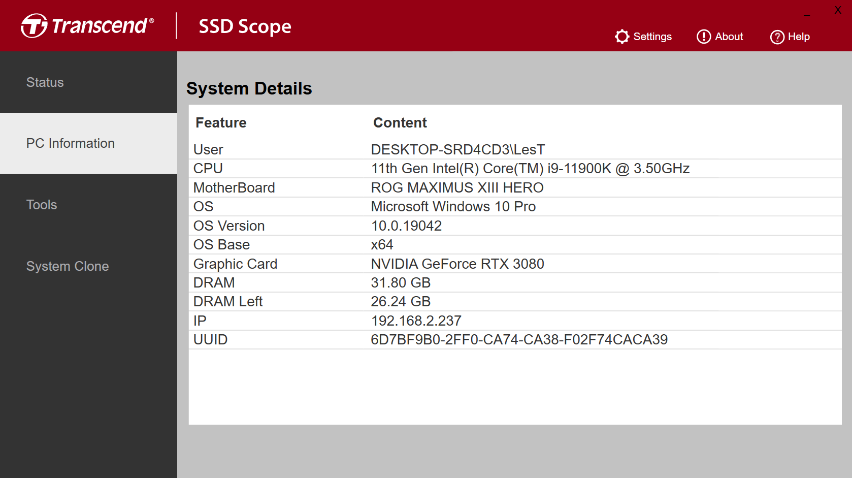The height and width of the screenshot is (478, 852).
Task: Select the DRAM Left row
Action: pyautogui.click(x=515, y=302)
